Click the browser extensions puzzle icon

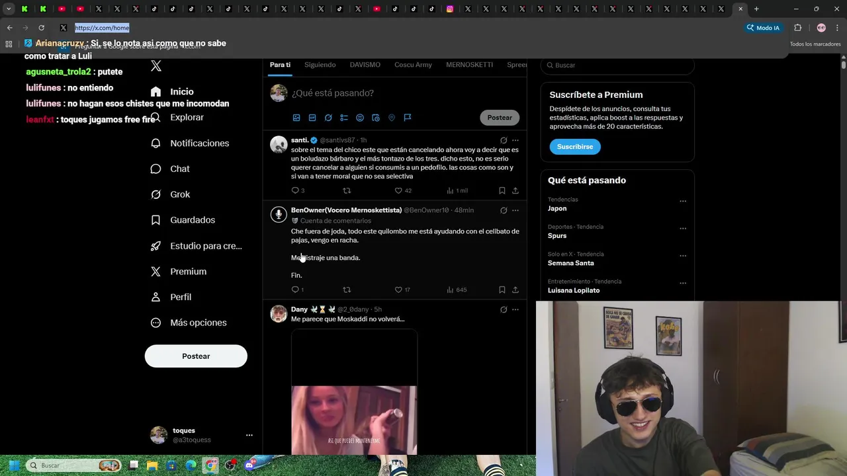(797, 28)
